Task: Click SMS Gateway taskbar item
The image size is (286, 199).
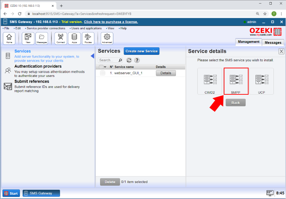Action: pos(41,193)
